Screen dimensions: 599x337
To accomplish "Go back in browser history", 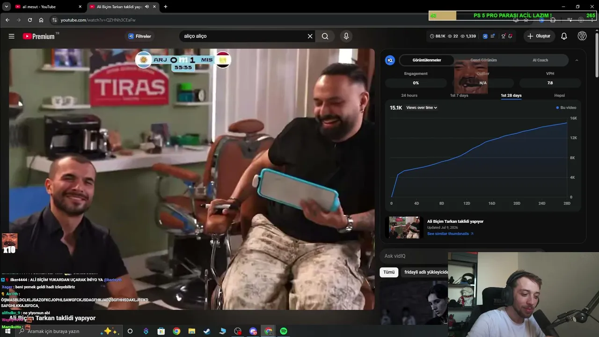I will pos(7,20).
